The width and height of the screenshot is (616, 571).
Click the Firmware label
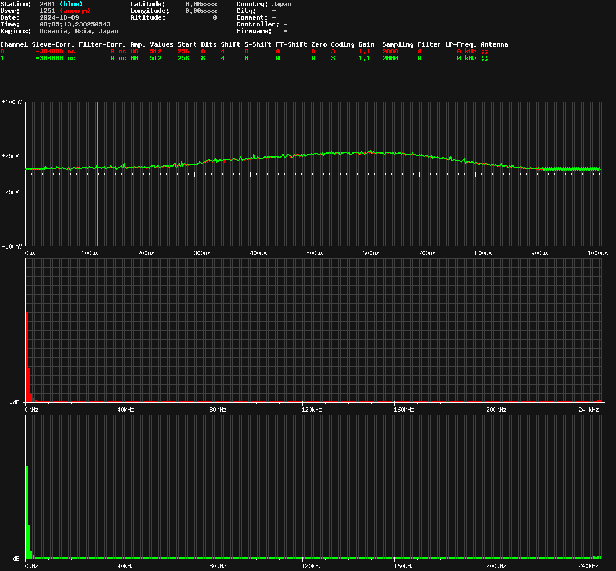tap(254, 31)
